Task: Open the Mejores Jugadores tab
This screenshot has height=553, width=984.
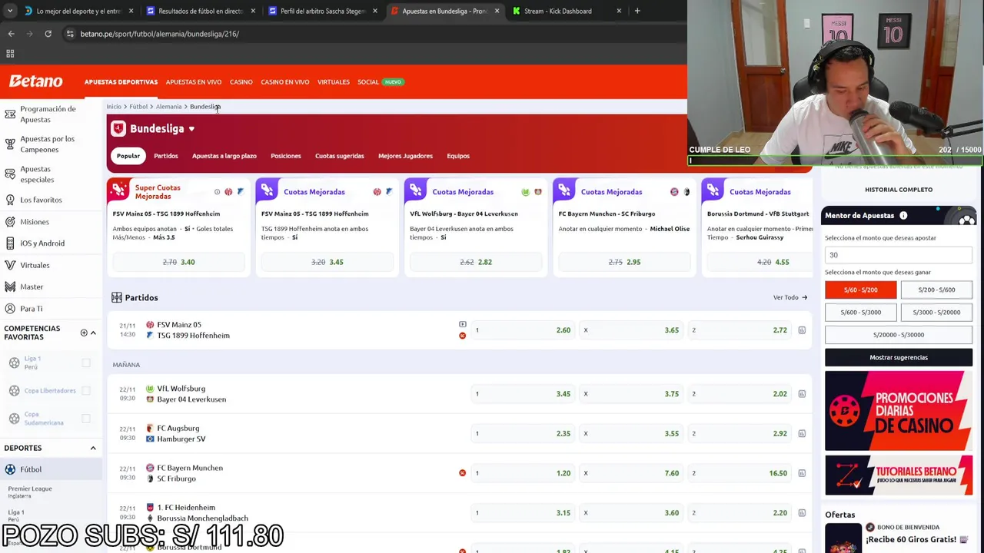Action: 405,156
